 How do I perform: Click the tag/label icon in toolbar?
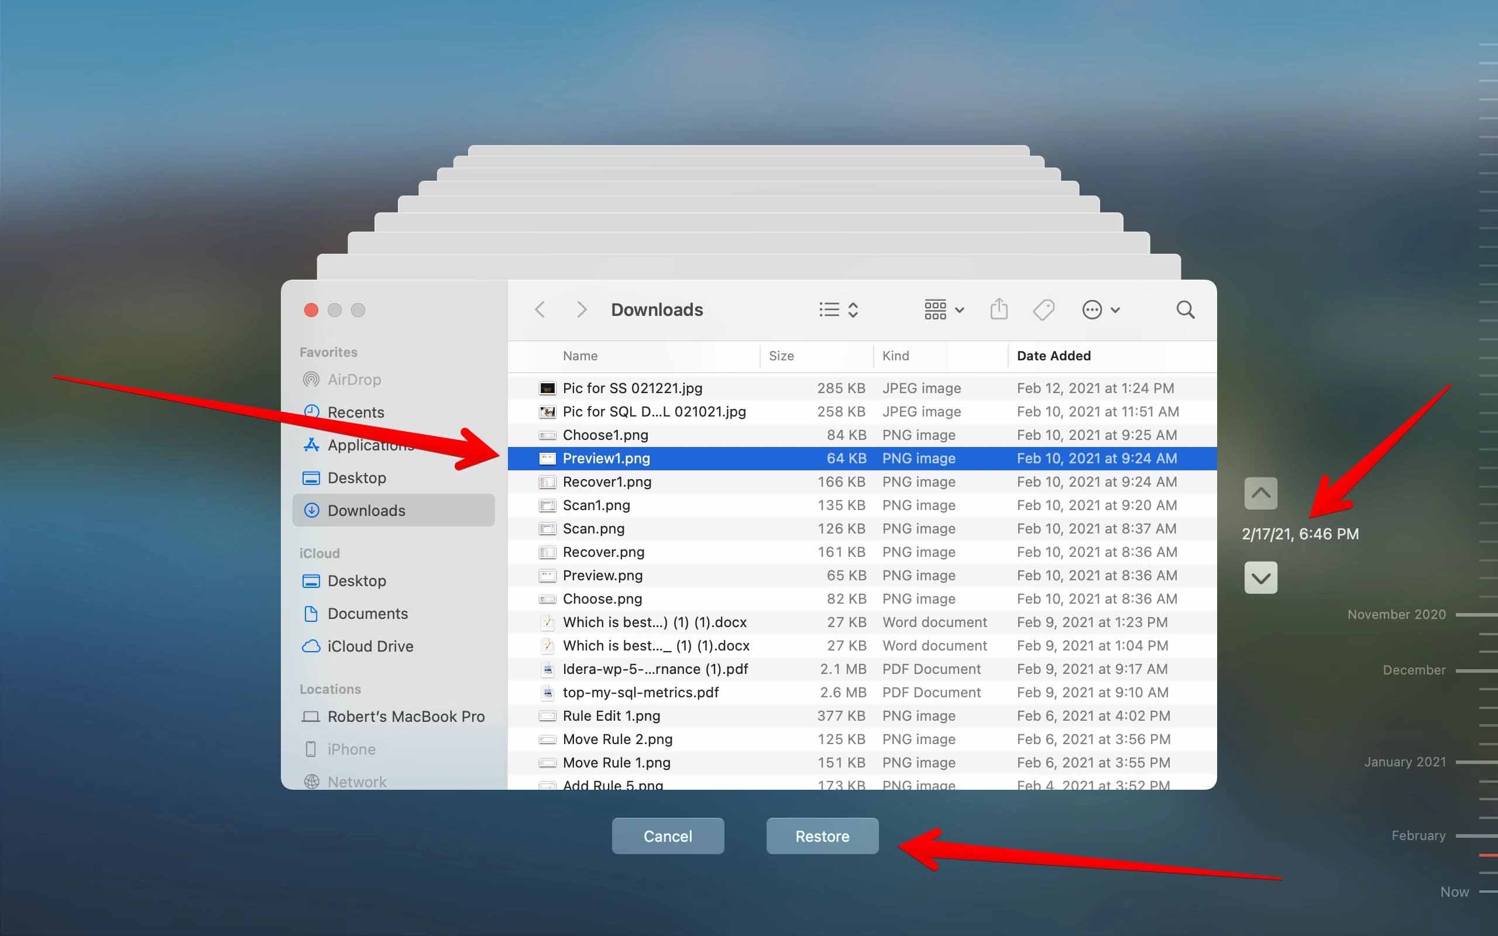1043,309
